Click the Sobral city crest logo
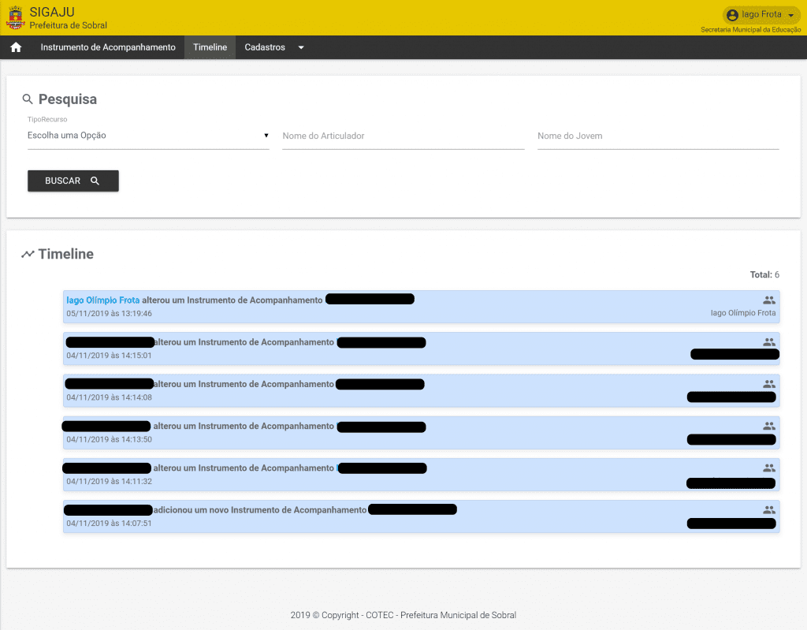 tap(15, 17)
